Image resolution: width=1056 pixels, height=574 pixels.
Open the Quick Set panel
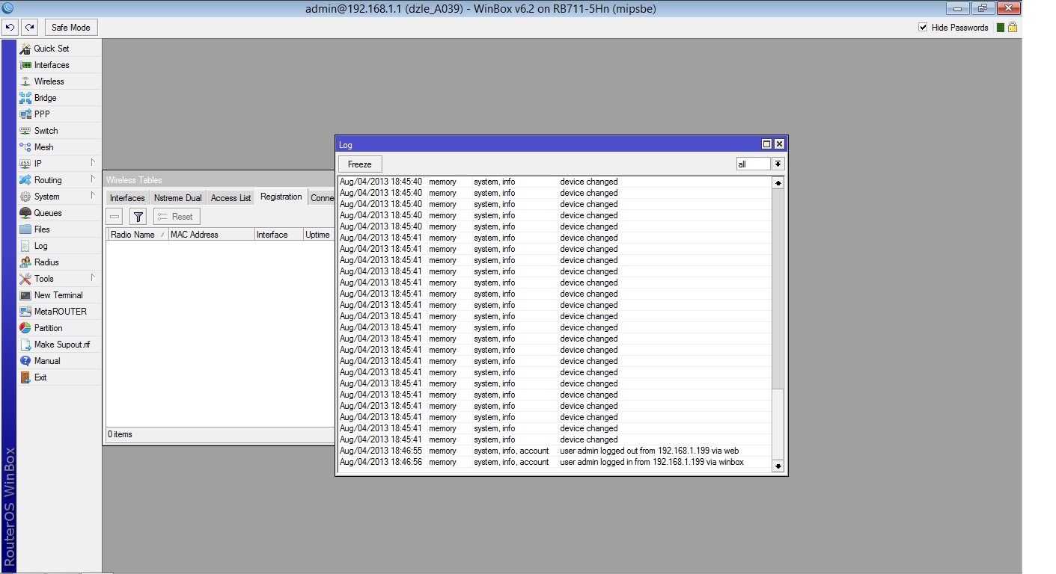[x=49, y=48]
